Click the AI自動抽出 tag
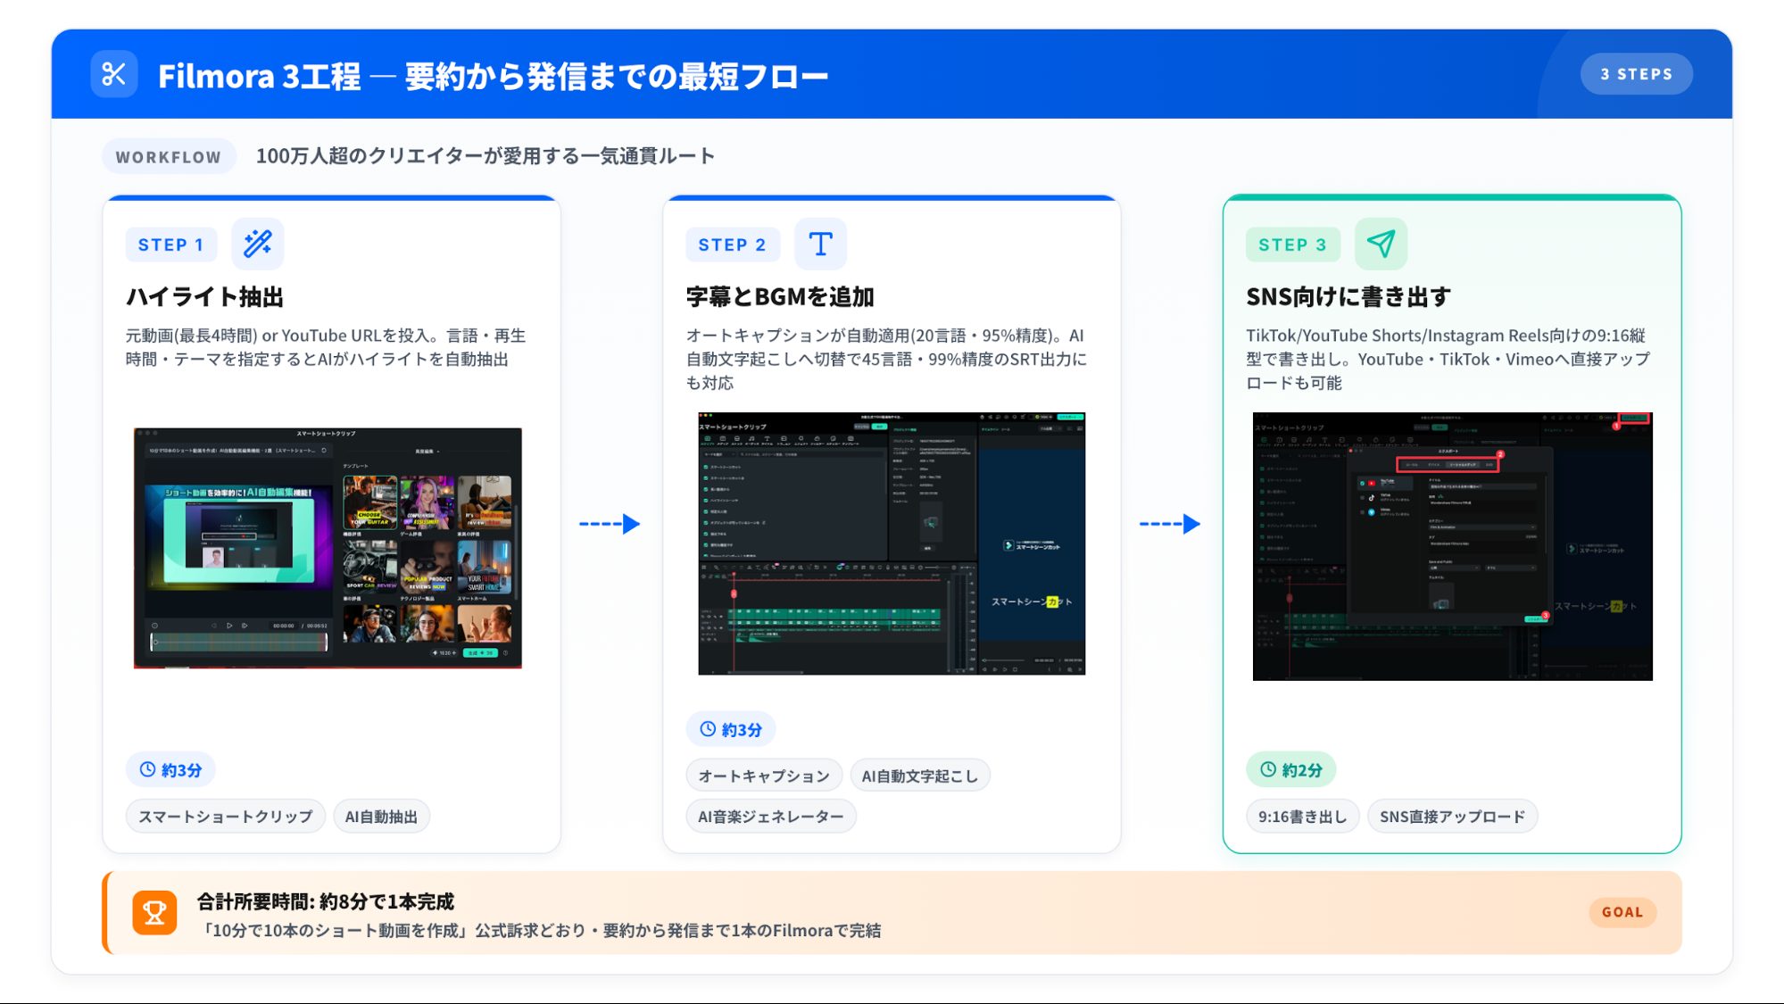The width and height of the screenshot is (1784, 1004). point(381,817)
